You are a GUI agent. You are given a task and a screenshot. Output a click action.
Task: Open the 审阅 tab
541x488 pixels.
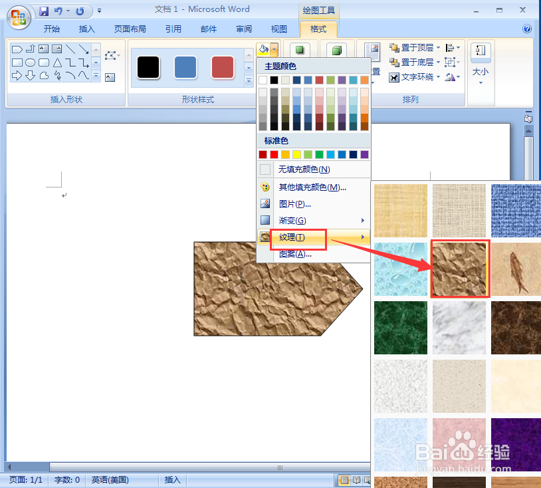(244, 29)
